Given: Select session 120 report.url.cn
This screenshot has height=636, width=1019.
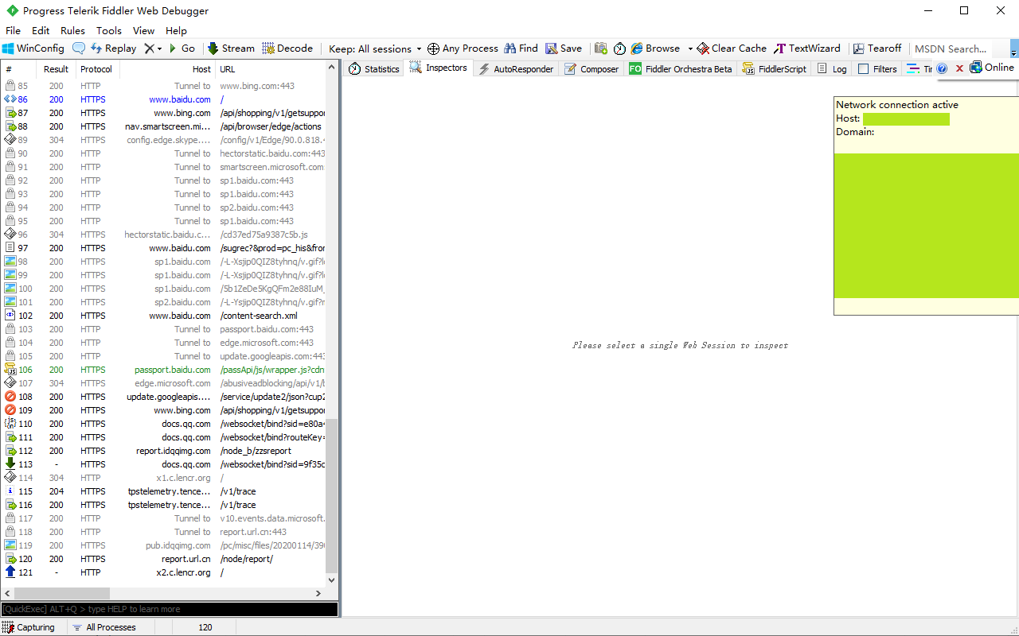Looking at the screenshot, I should 164,559.
